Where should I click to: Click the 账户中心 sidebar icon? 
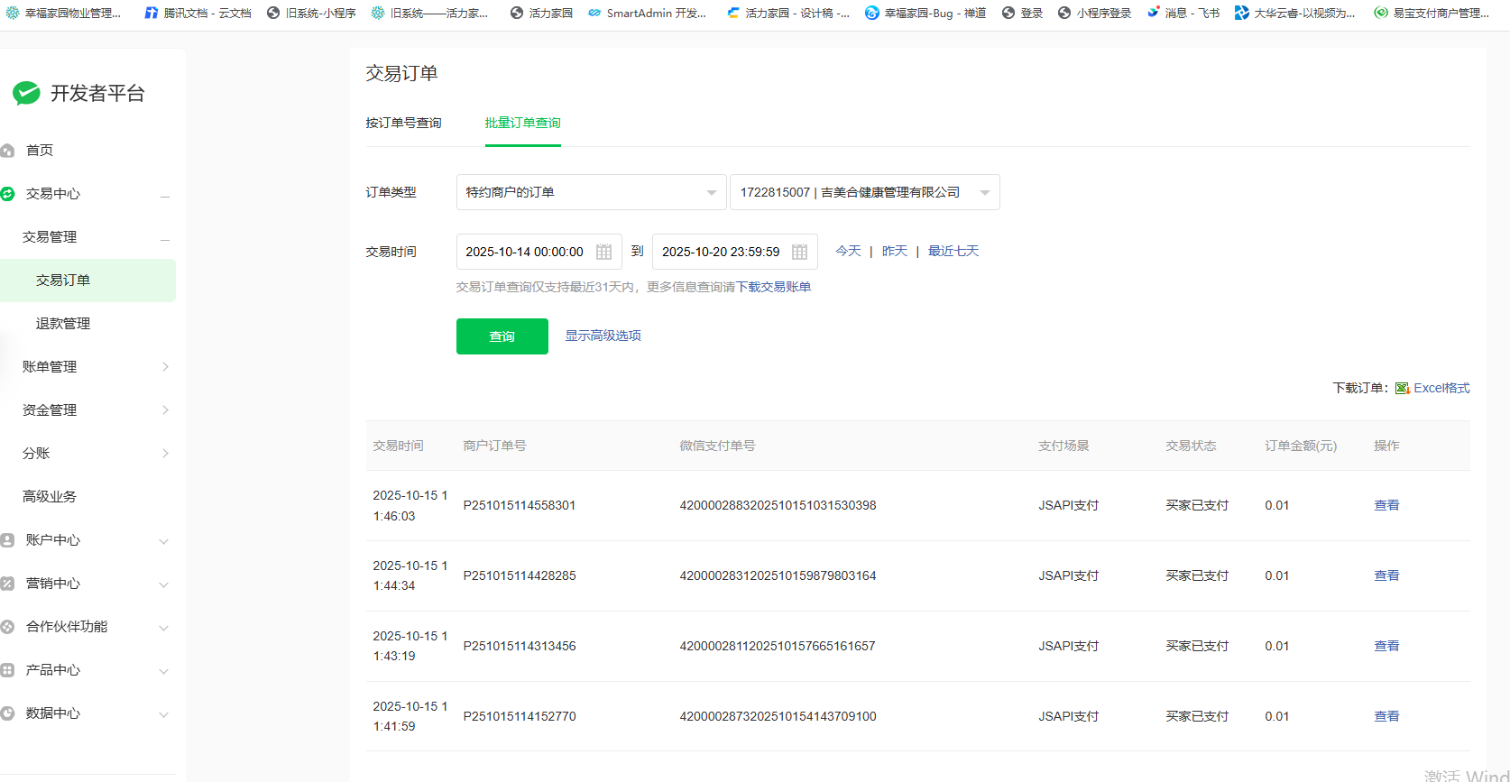click(x=7, y=540)
